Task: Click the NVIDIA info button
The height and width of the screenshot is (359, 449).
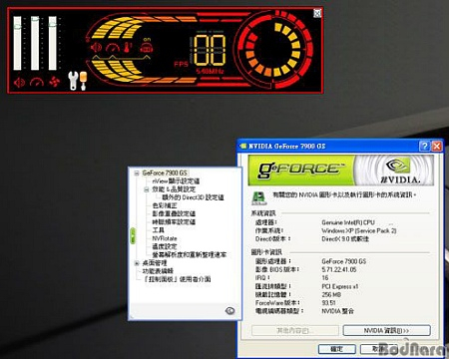Action: 386,330
